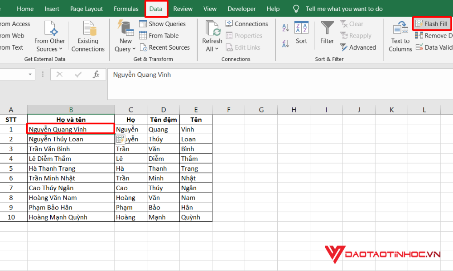This screenshot has width=453, height=271.
Task: Open the Insert tab
Action: 52,9
